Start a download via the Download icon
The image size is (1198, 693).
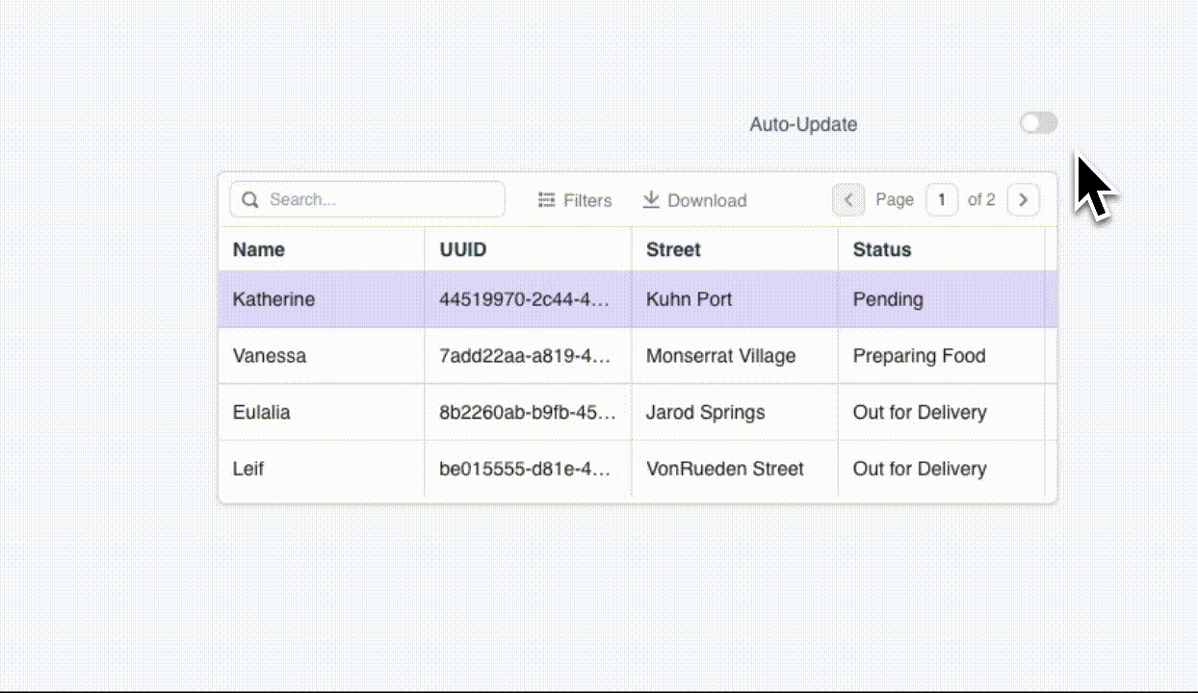pyautogui.click(x=652, y=199)
